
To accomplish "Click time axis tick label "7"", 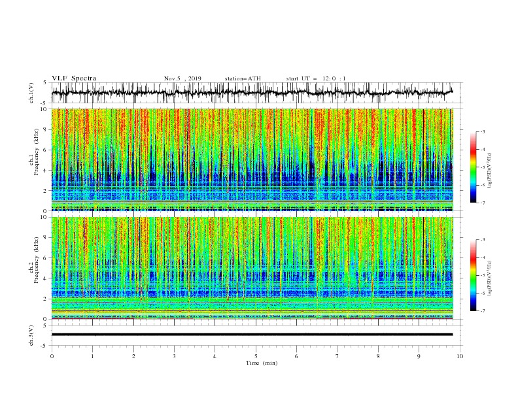I will pos(337,356).
